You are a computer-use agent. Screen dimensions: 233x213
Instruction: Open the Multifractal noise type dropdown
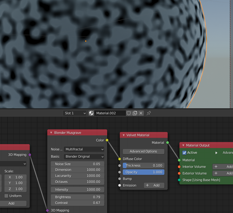coord(84,149)
